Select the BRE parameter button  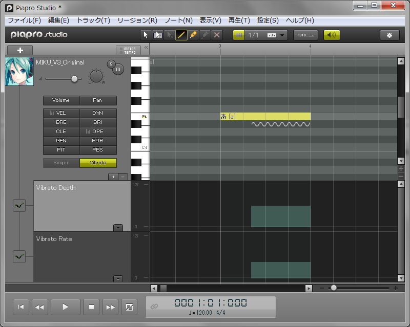click(61, 122)
